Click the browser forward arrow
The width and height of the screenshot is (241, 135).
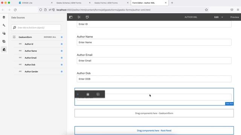coord(9,10)
